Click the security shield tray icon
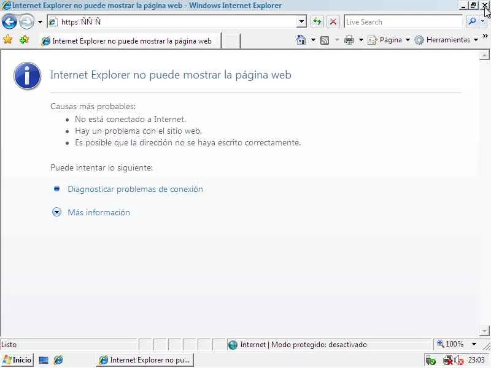This screenshot has height=368, width=491. pos(431,361)
